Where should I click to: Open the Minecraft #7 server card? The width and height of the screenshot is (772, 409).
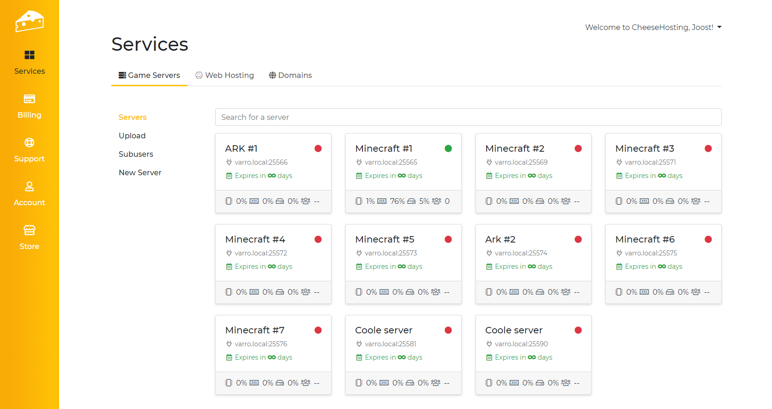click(x=255, y=330)
